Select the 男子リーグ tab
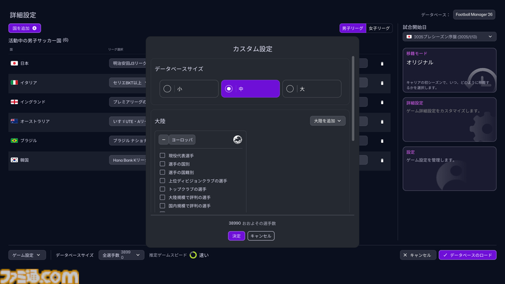The height and width of the screenshot is (284, 505). (x=352, y=28)
